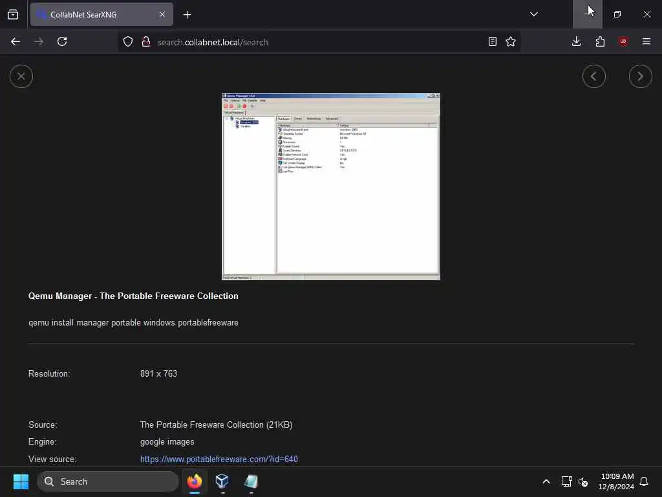
Task: Go to next image result
Action: pyautogui.click(x=640, y=76)
